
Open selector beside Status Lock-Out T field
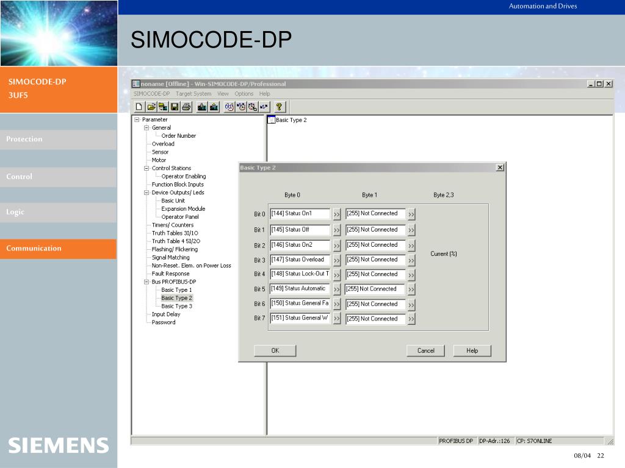pyautogui.click(x=337, y=275)
